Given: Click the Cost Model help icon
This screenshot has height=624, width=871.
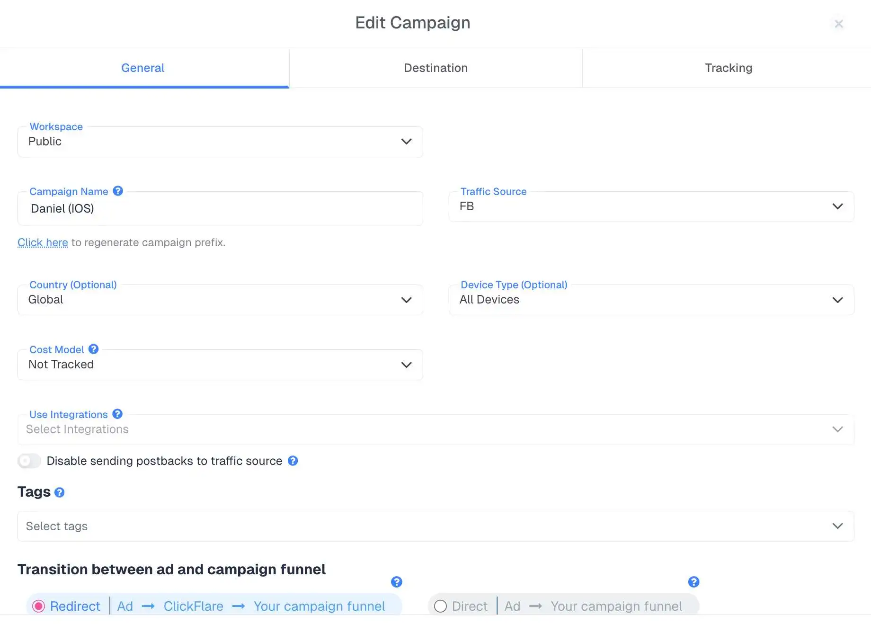Looking at the screenshot, I should pos(94,349).
